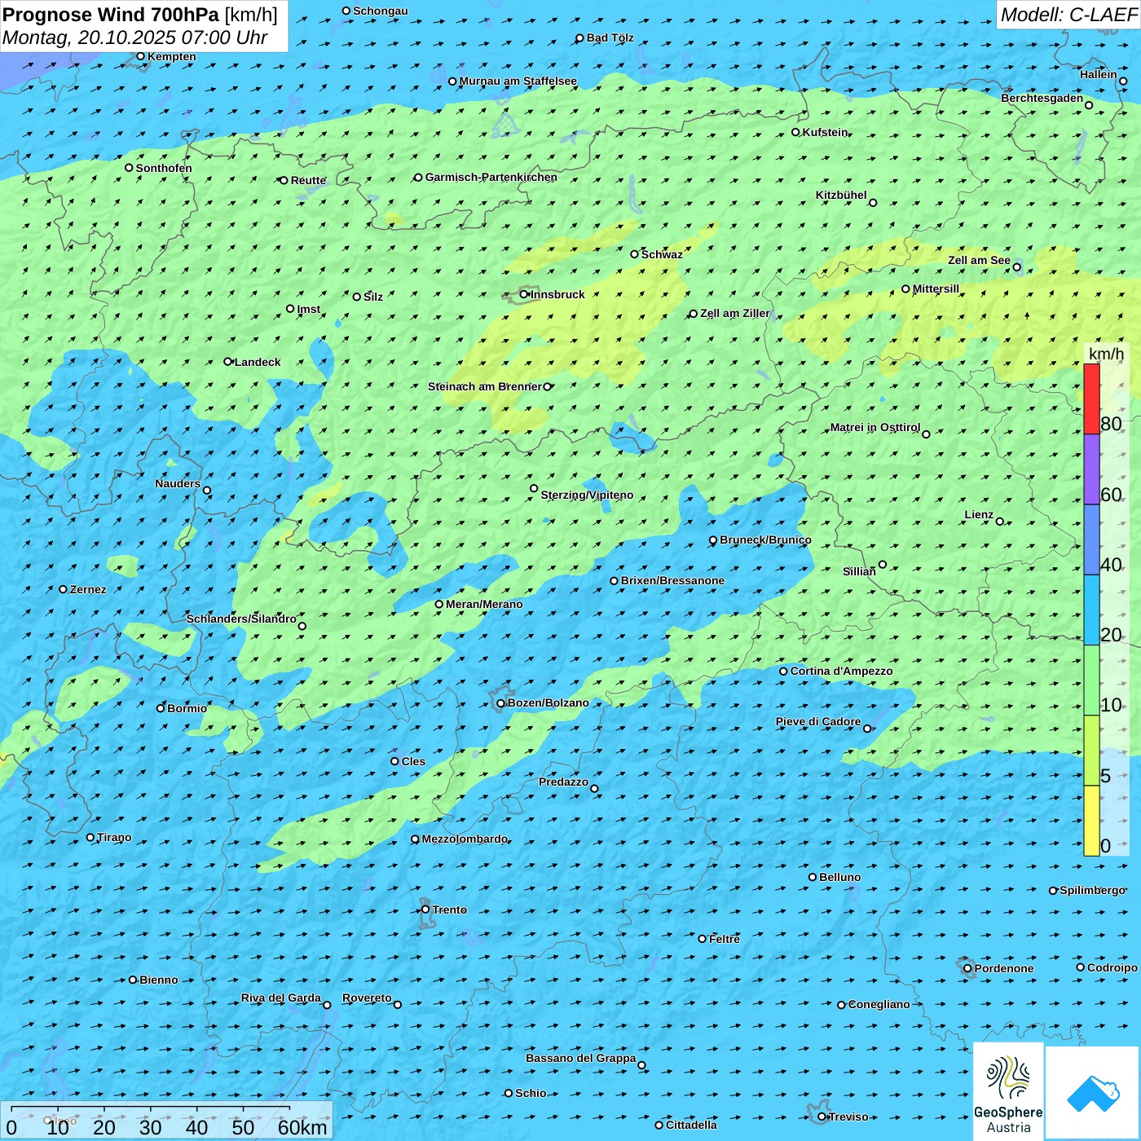Select the Garmisch-Partenkirchen marker circle
Image resolution: width=1141 pixels, height=1141 pixels.
[x=418, y=177]
